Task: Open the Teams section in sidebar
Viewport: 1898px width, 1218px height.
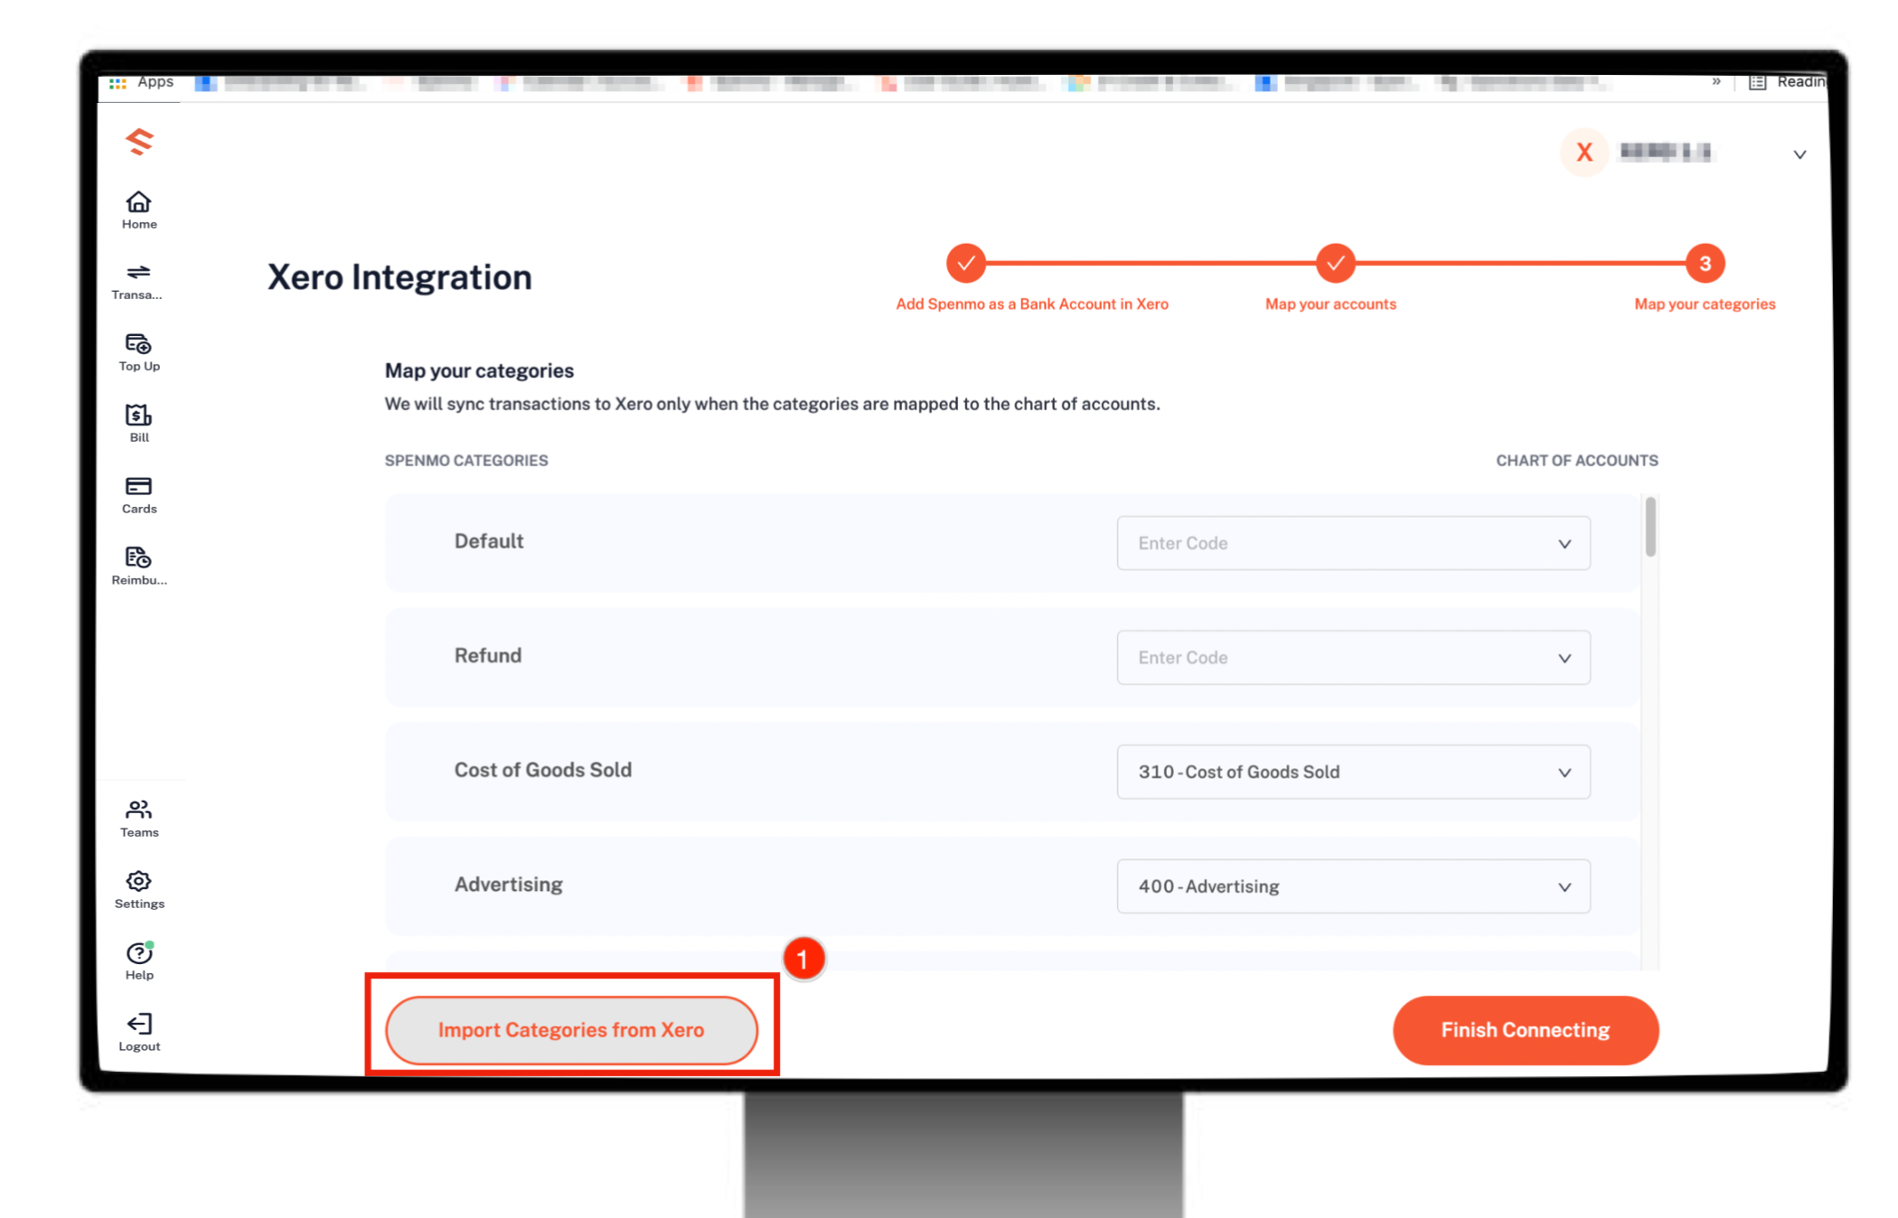Action: (x=139, y=819)
